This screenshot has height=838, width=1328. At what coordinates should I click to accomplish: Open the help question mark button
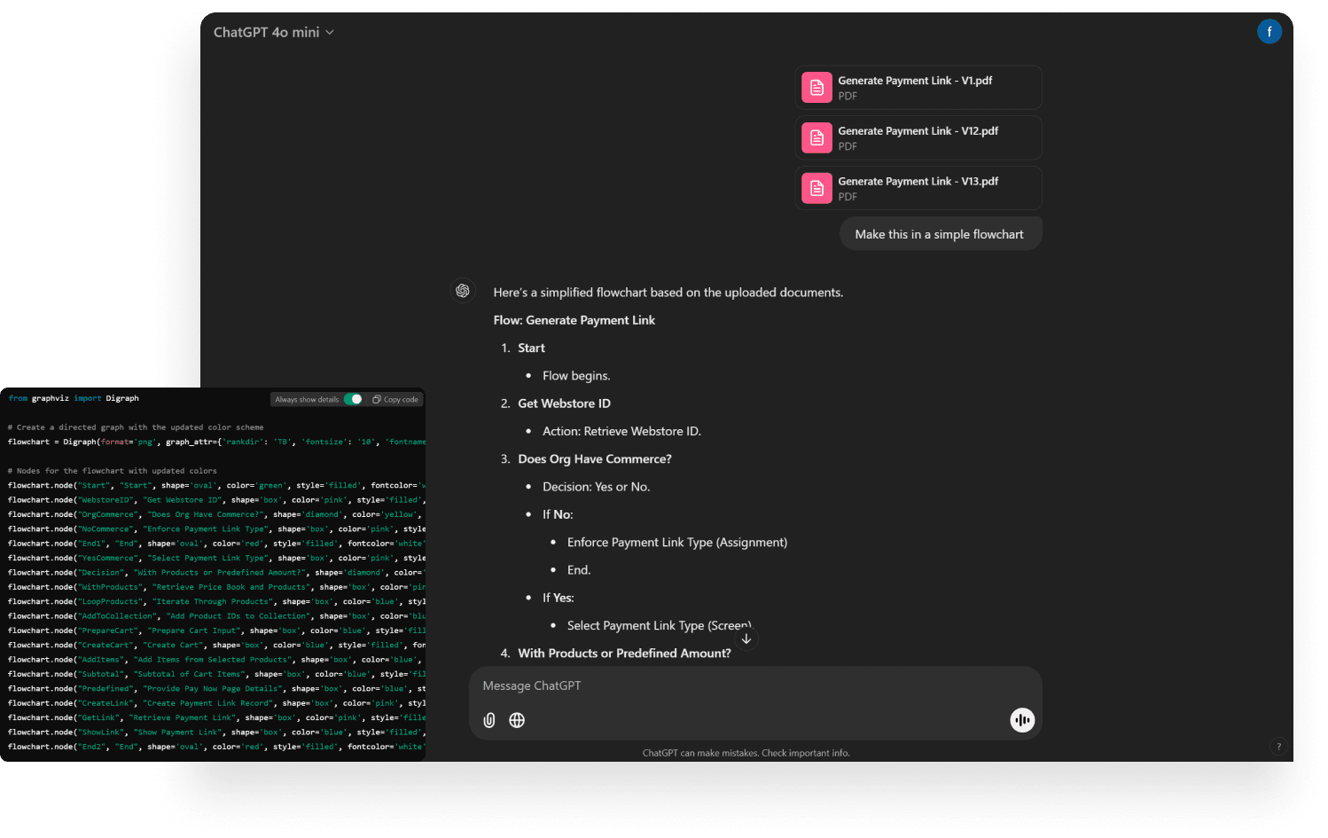coord(1278,747)
